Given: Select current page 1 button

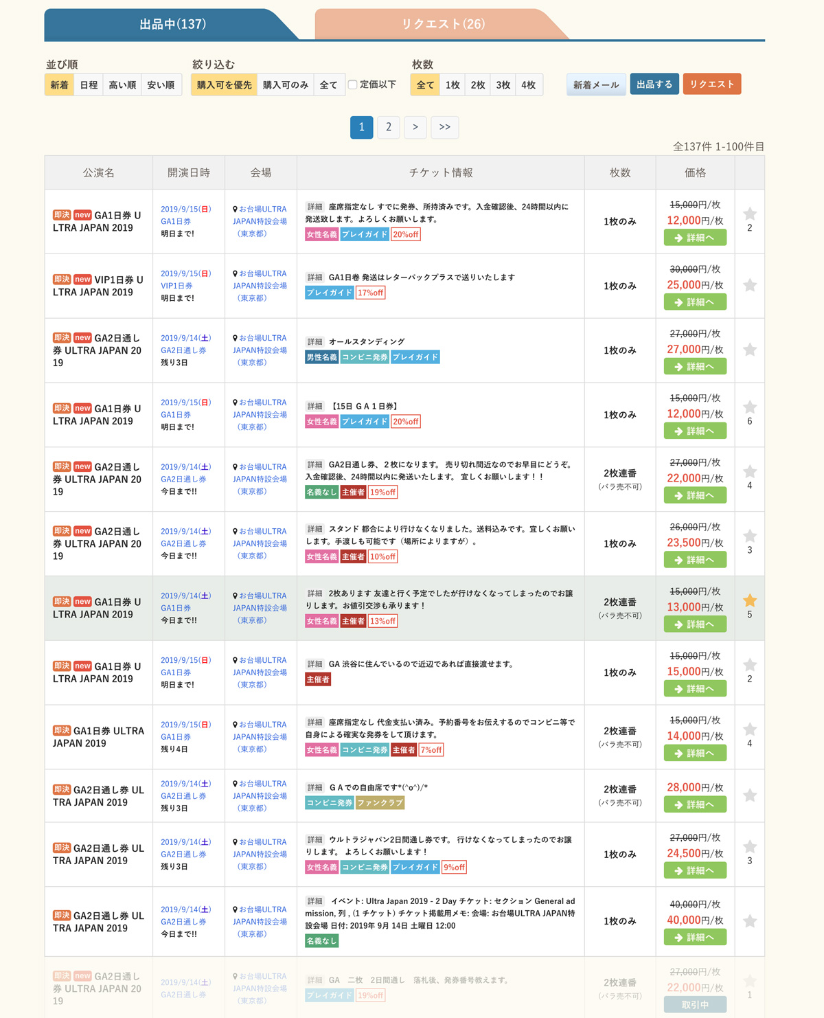Looking at the screenshot, I should point(362,127).
